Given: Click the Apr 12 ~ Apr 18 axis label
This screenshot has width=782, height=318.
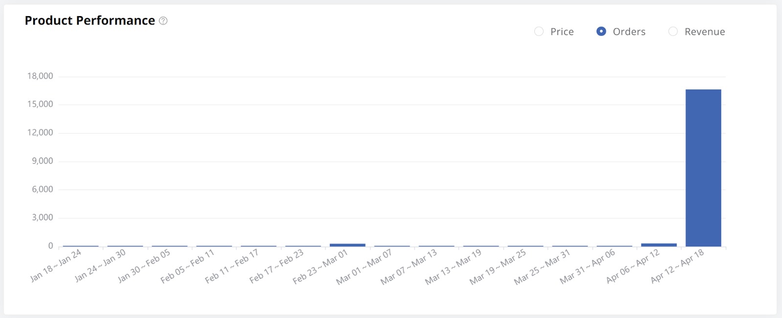Looking at the screenshot, I should tap(677, 266).
